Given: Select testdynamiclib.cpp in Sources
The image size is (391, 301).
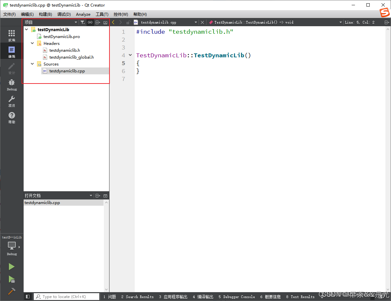Looking at the screenshot, I should [x=67, y=71].
